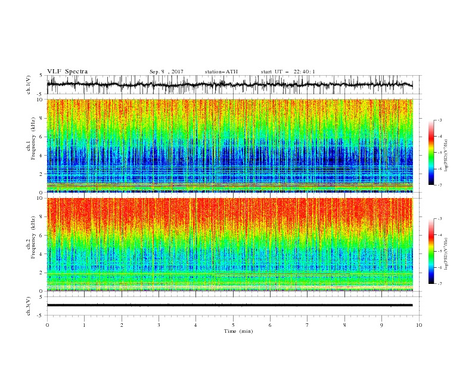The width and height of the screenshot is (472, 365).
Task: Click time axis tick label '8'
Action: pyautogui.click(x=344, y=325)
